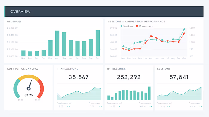The height and width of the screenshot is (117, 209).
Task: Click the up arrow beside Sessions card 62 %
Action: coord(201,106)
